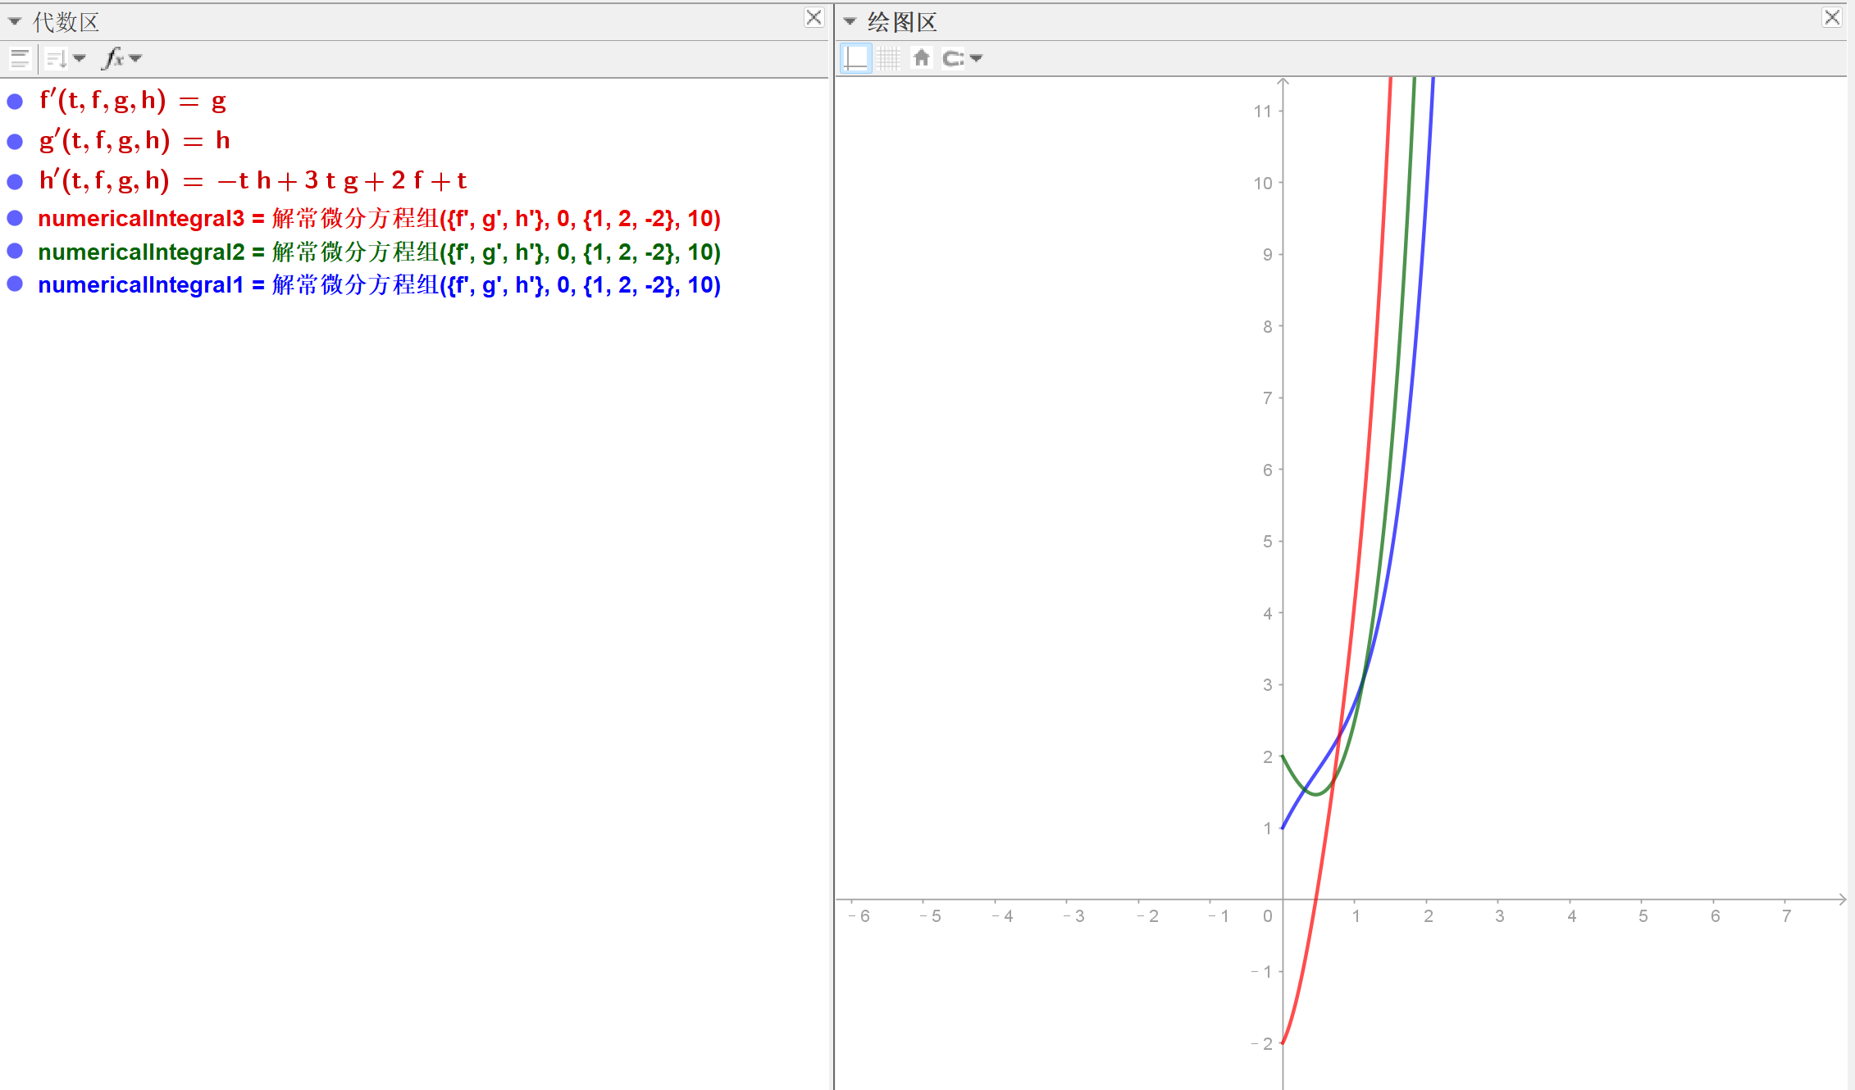Toggle visibility bullet of g' equation
1855x1090 pixels.
click(15, 142)
